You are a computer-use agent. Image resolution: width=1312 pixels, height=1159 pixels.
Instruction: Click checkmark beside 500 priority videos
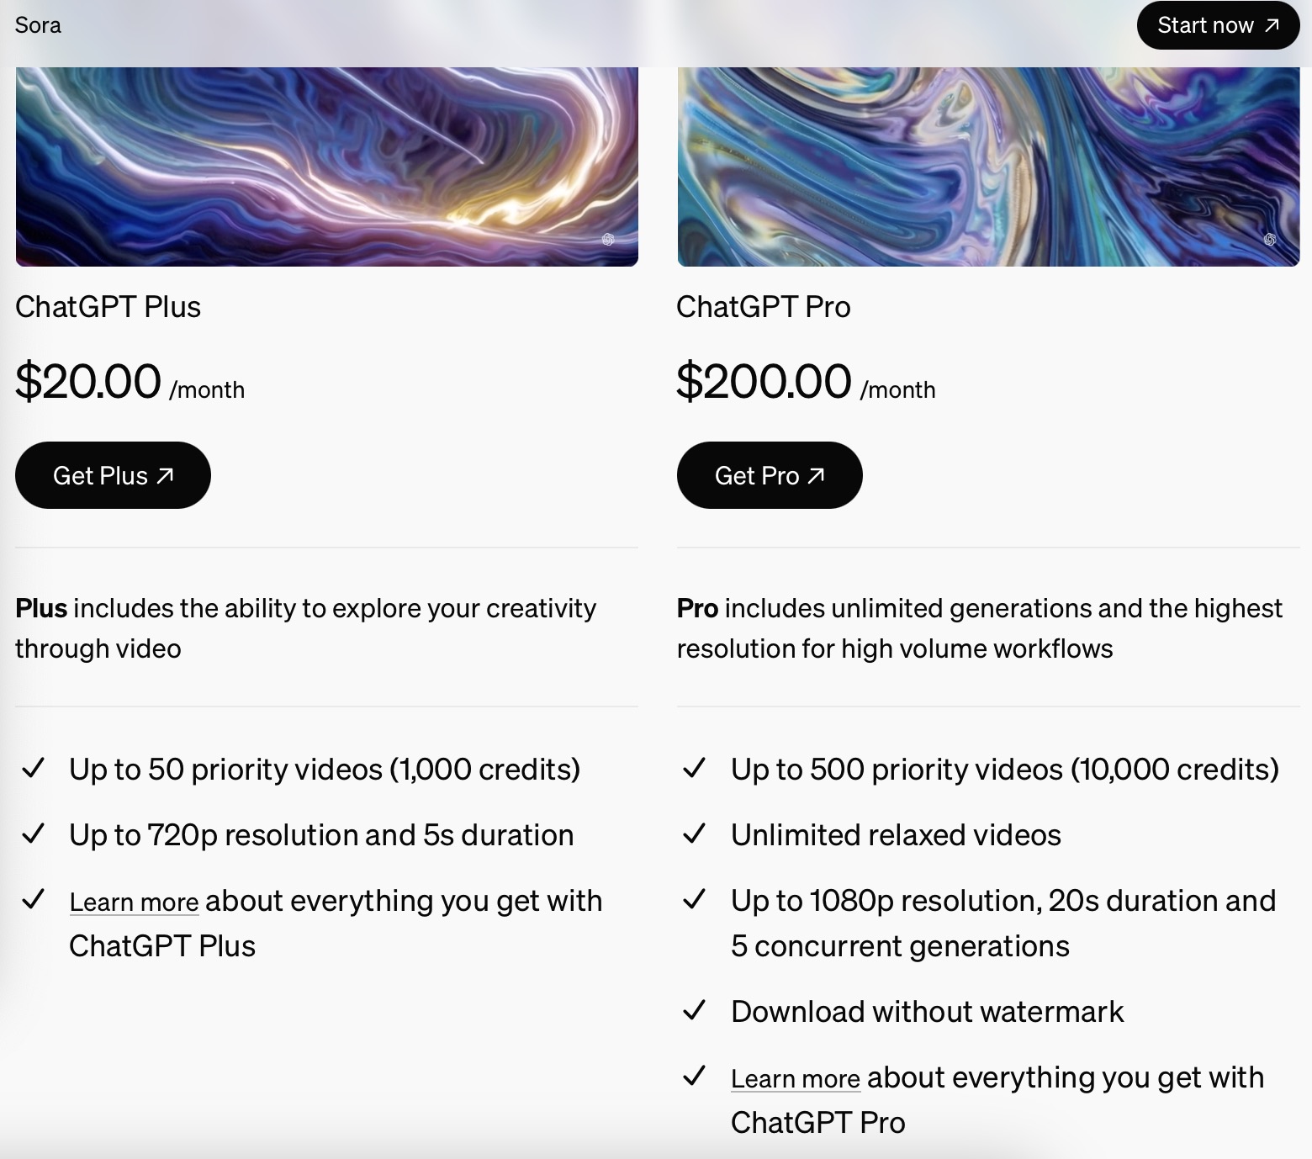point(694,769)
